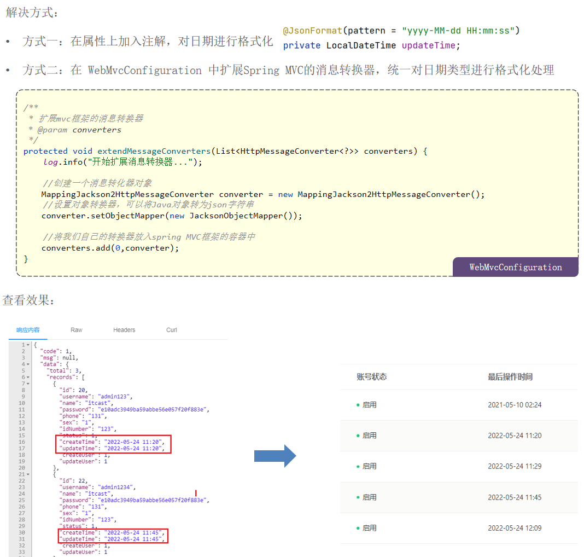The image size is (584, 557).
Task: Click the 2022-05-24 11:45 table time cell
Action: pyautogui.click(x=515, y=497)
